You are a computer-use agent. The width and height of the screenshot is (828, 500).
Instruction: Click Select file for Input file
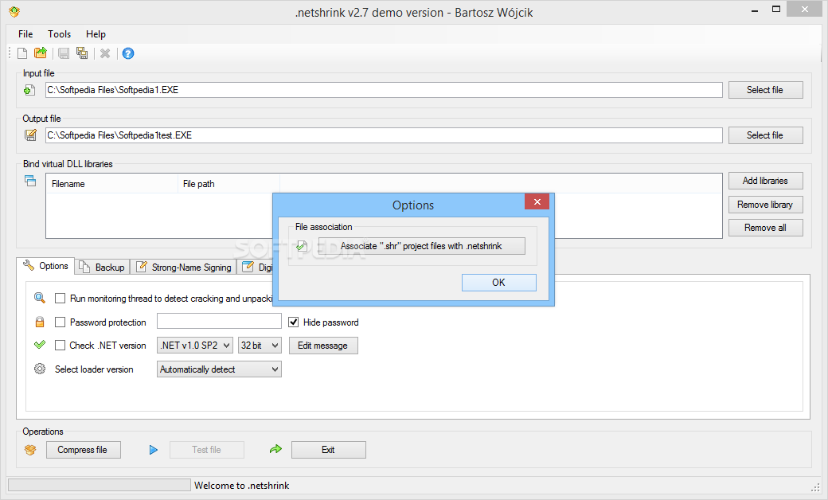(765, 90)
